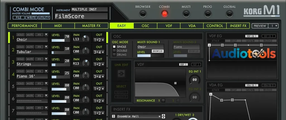The image size is (286, 120).
Task: Open Strings output 1+2 dropdown
Action: coord(99,64)
